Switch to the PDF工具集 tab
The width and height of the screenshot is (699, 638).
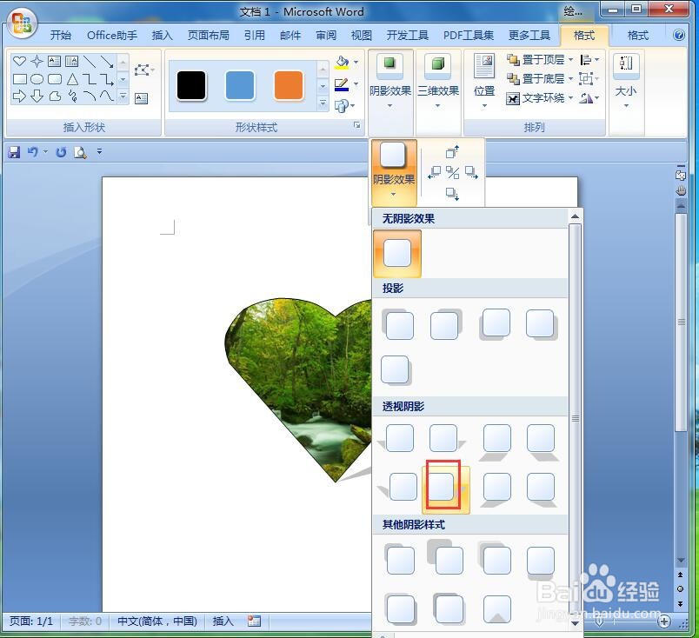[468, 36]
